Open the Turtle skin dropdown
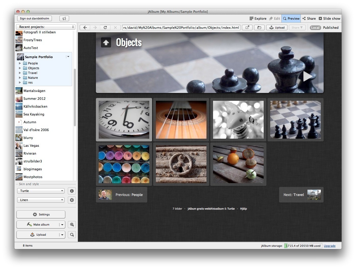Image resolution: width=356 pixels, height=269 pixels. (41, 191)
